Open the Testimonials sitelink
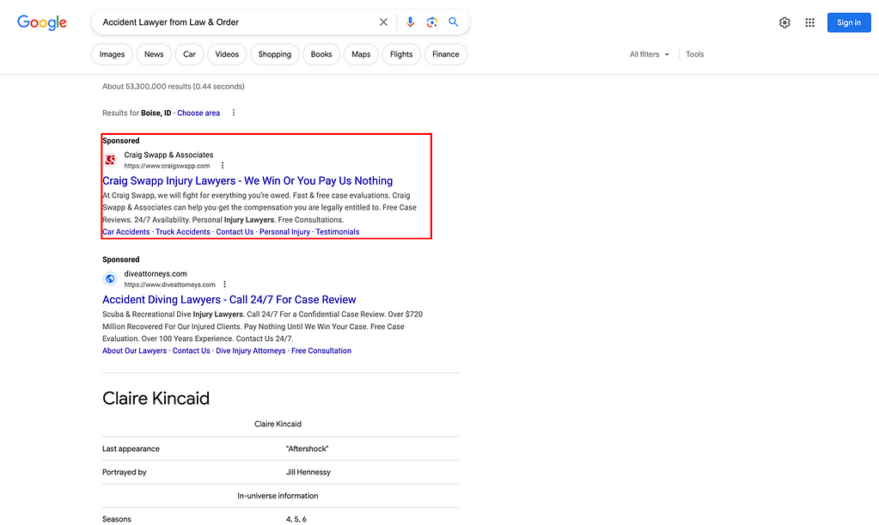The height and width of the screenshot is (525, 879). click(338, 232)
